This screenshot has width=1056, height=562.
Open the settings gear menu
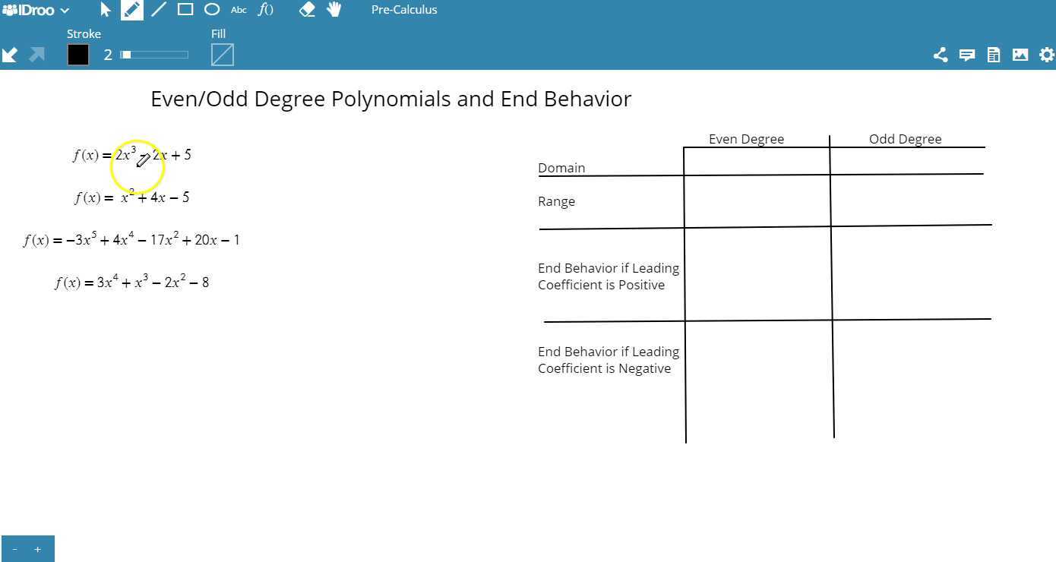(1047, 54)
